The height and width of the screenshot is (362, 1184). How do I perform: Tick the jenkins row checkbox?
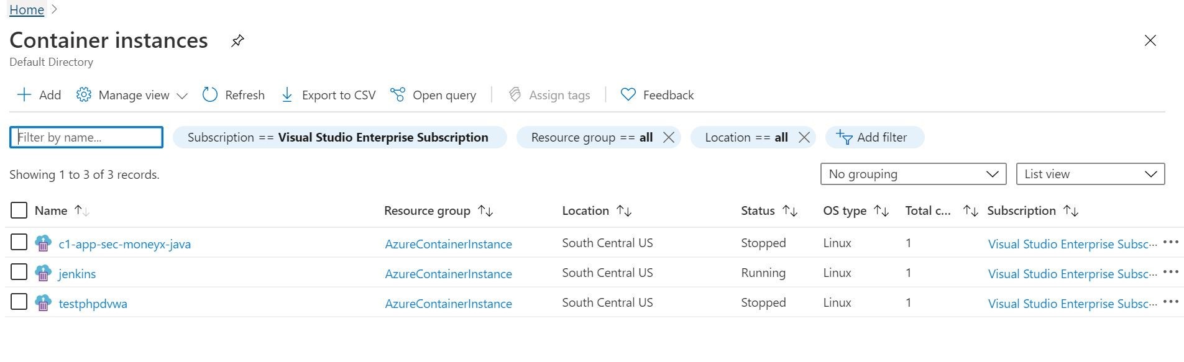point(19,272)
